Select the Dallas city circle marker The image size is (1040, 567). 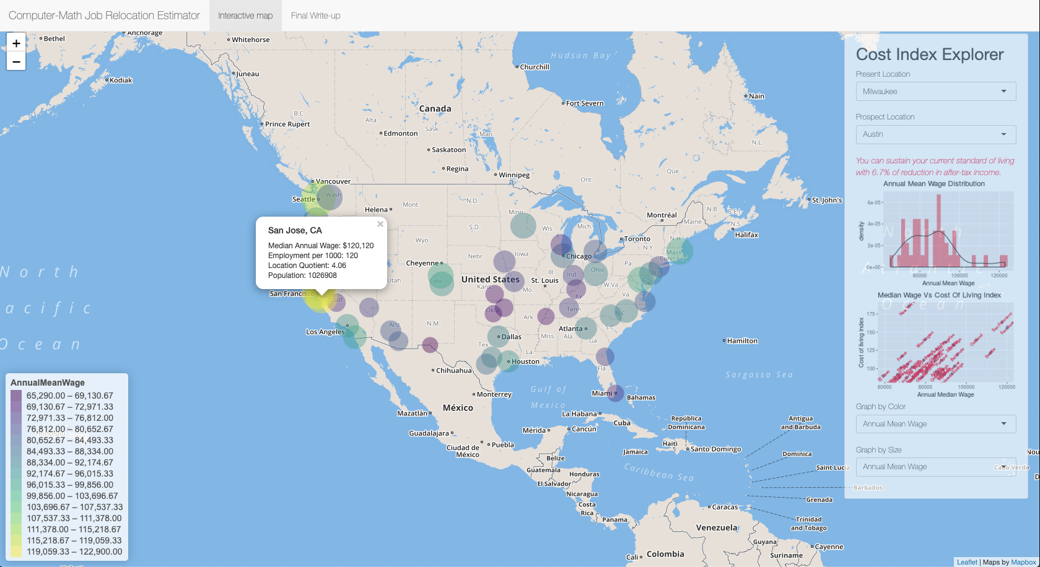(x=498, y=337)
